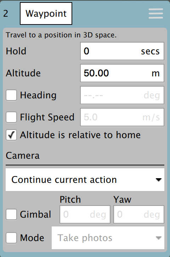Uncheck Altitude is relative to home
The height and width of the screenshot is (257, 170).
point(11,135)
